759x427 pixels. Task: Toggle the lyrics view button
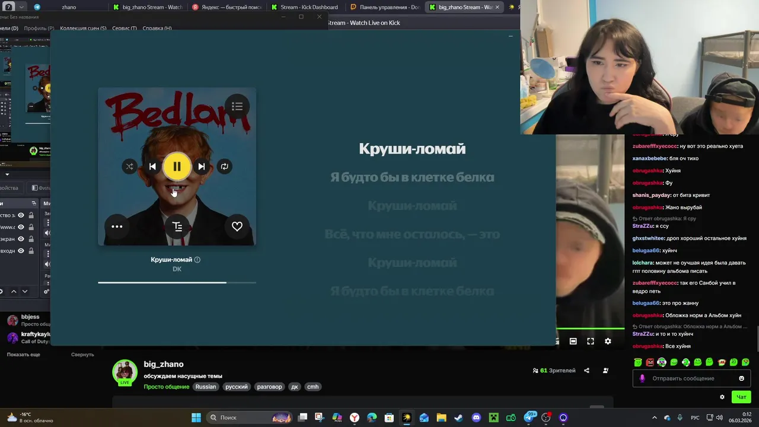pyautogui.click(x=177, y=226)
